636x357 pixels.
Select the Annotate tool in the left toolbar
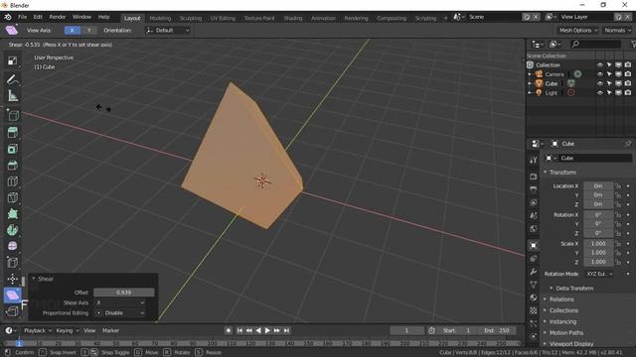(x=13, y=79)
